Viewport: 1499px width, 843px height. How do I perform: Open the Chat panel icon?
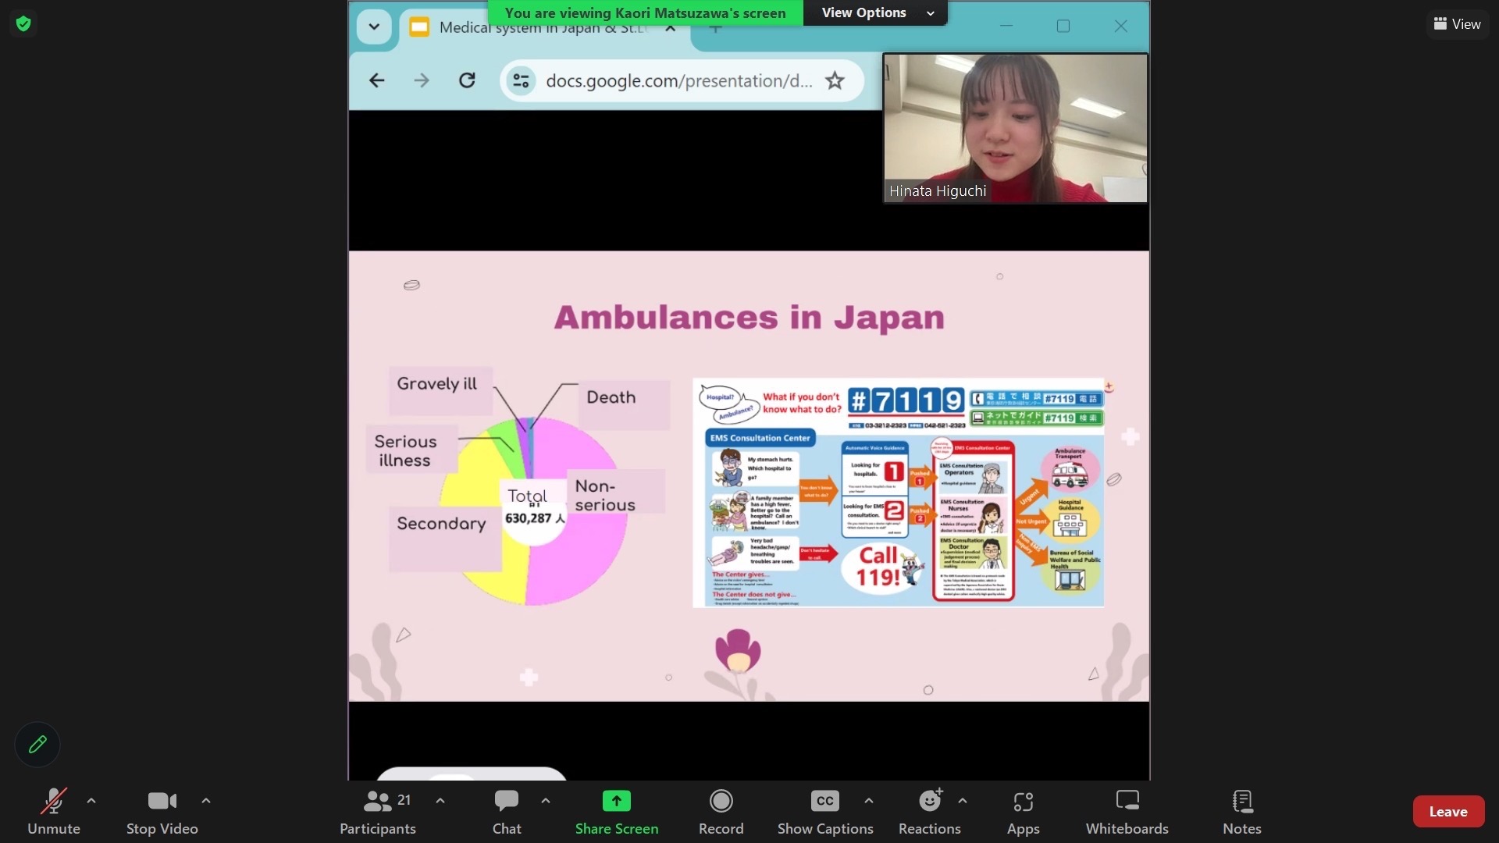pos(506,802)
